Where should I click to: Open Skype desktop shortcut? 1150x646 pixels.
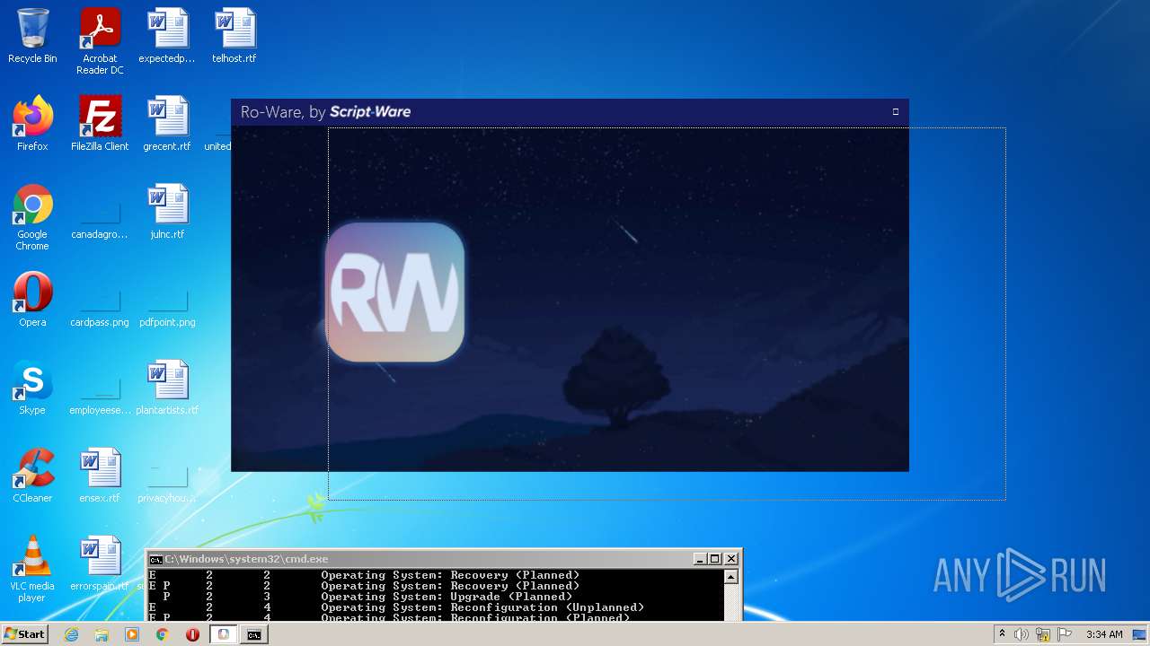32,388
